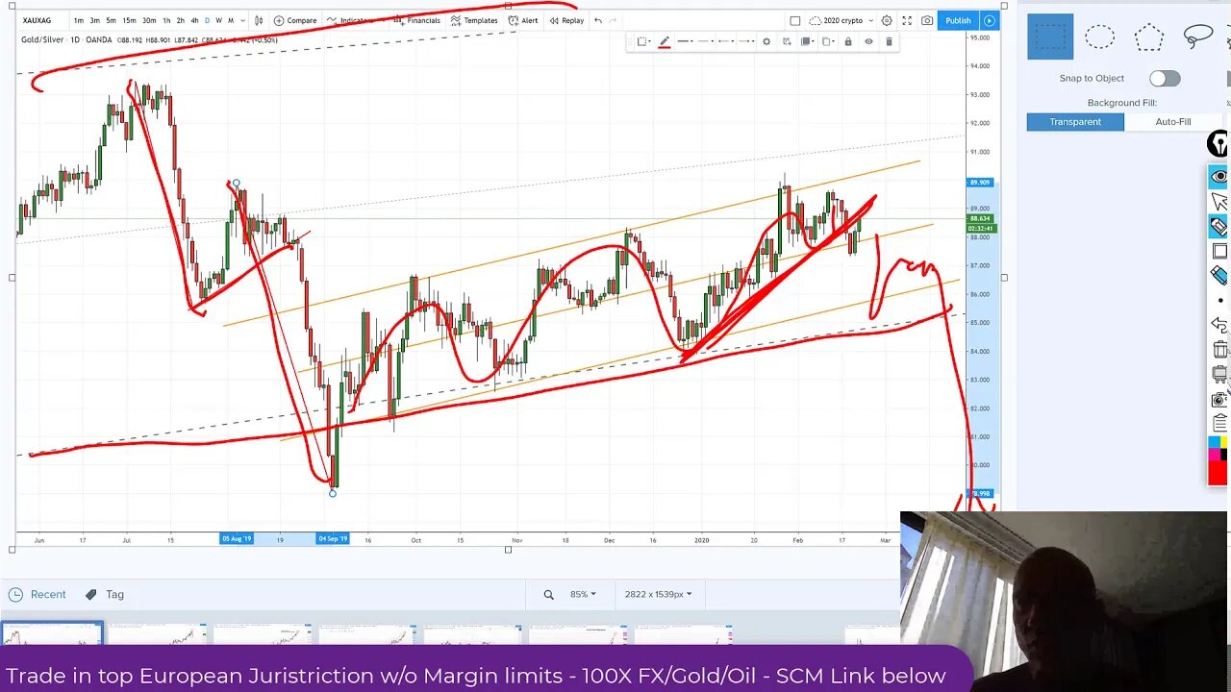Open the Tag tab
1231x692 pixels.
pyautogui.click(x=105, y=594)
